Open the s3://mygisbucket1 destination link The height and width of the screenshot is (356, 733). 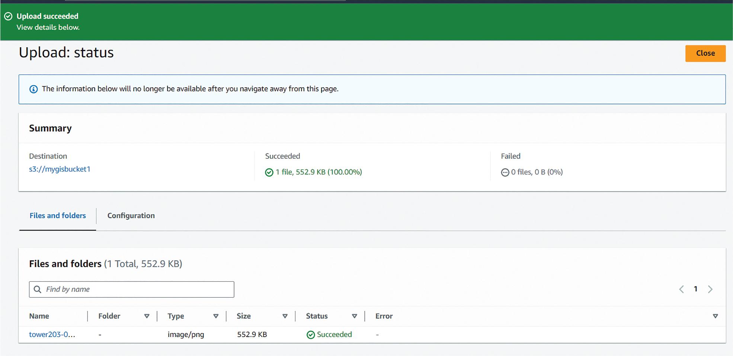60,169
